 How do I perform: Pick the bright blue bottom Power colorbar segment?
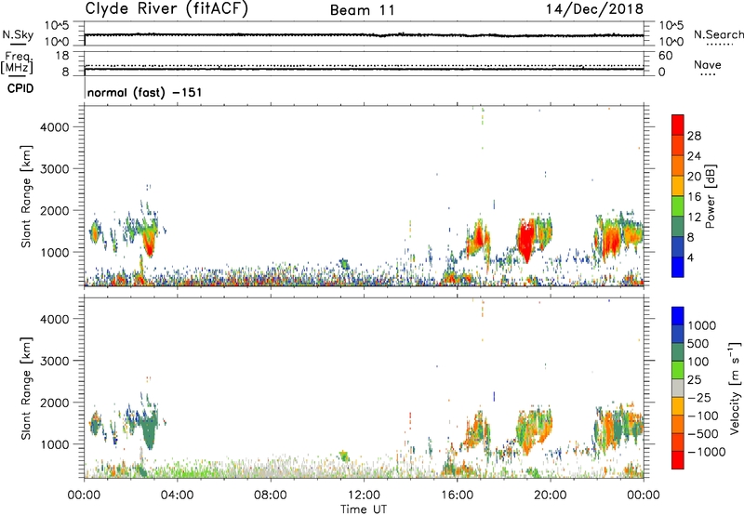point(678,267)
